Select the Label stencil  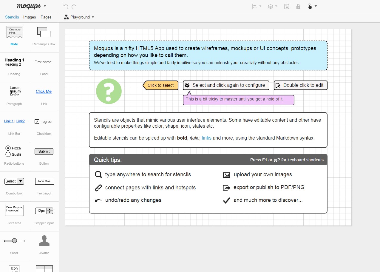tap(44, 67)
